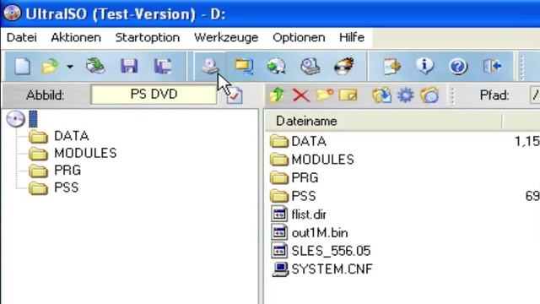Click the New Folder icon
This screenshot has width=540, height=304.
pos(325,95)
